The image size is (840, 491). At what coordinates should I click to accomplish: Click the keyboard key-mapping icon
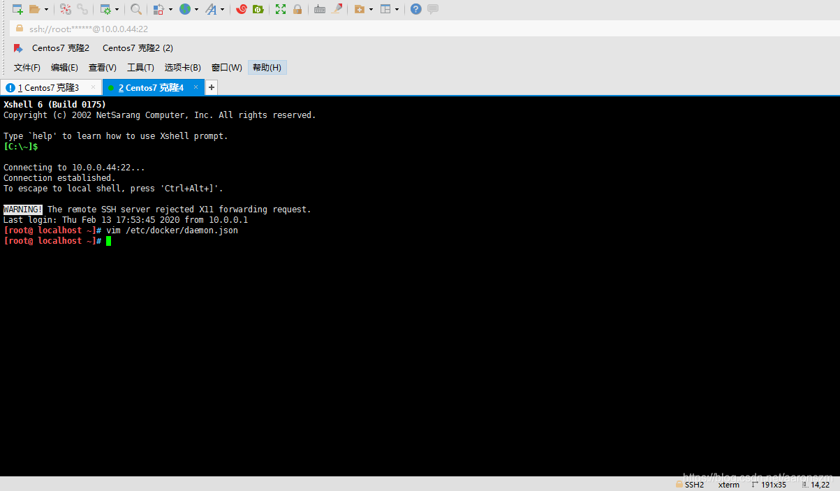point(320,9)
